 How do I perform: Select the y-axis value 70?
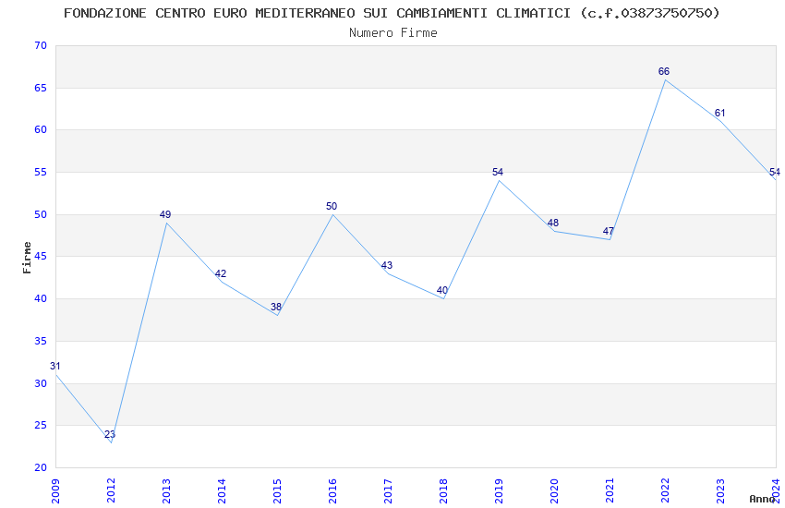[41, 45]
